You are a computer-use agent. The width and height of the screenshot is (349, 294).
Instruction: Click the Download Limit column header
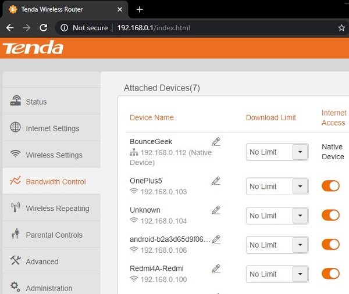pyautogui.click(x=271, y=117)
